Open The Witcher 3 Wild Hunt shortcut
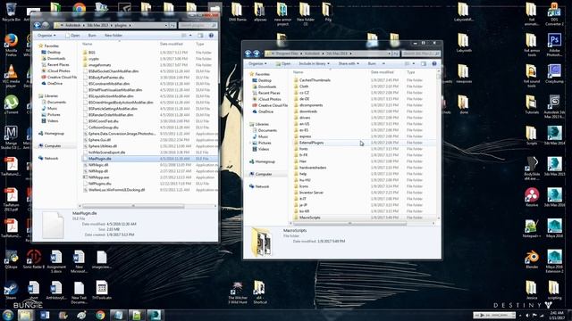This screenshot has height=321, width=572. click(x=238, y=292)
